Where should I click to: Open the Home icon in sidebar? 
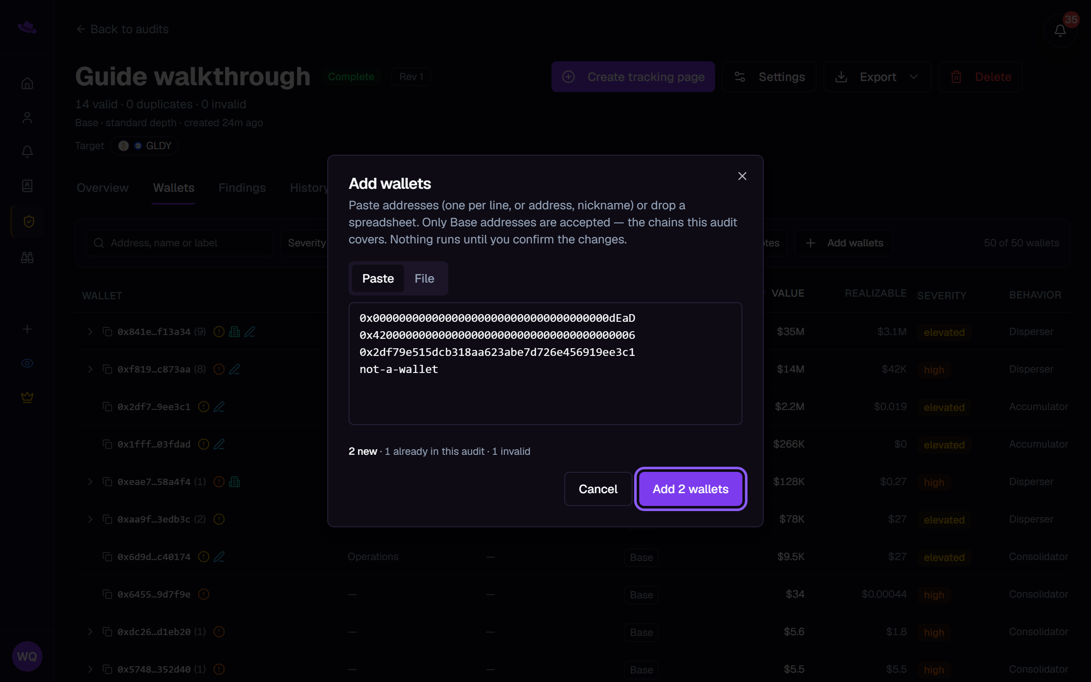tap(28, 84)
